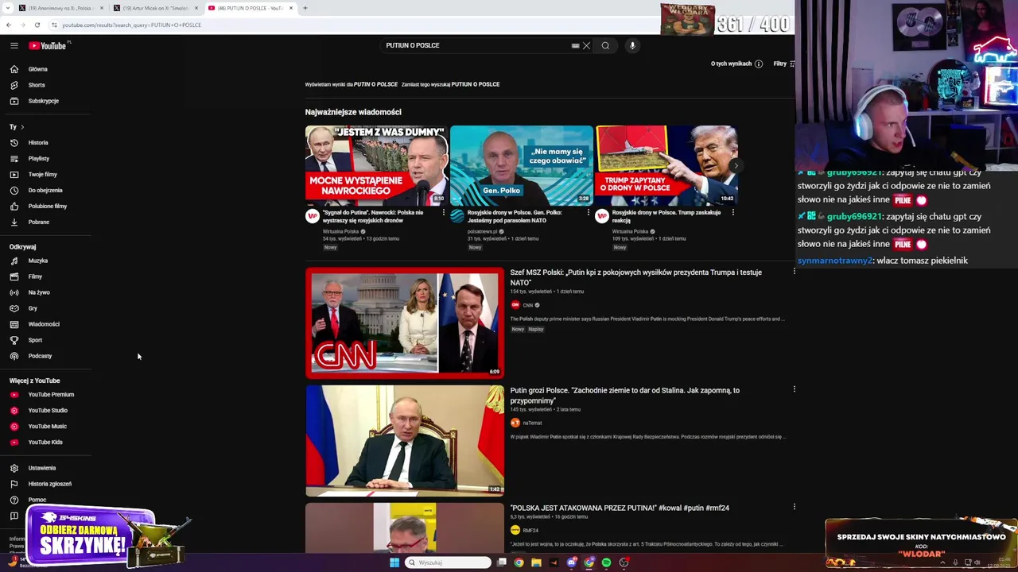Open a new browser tab

(305, 8)
